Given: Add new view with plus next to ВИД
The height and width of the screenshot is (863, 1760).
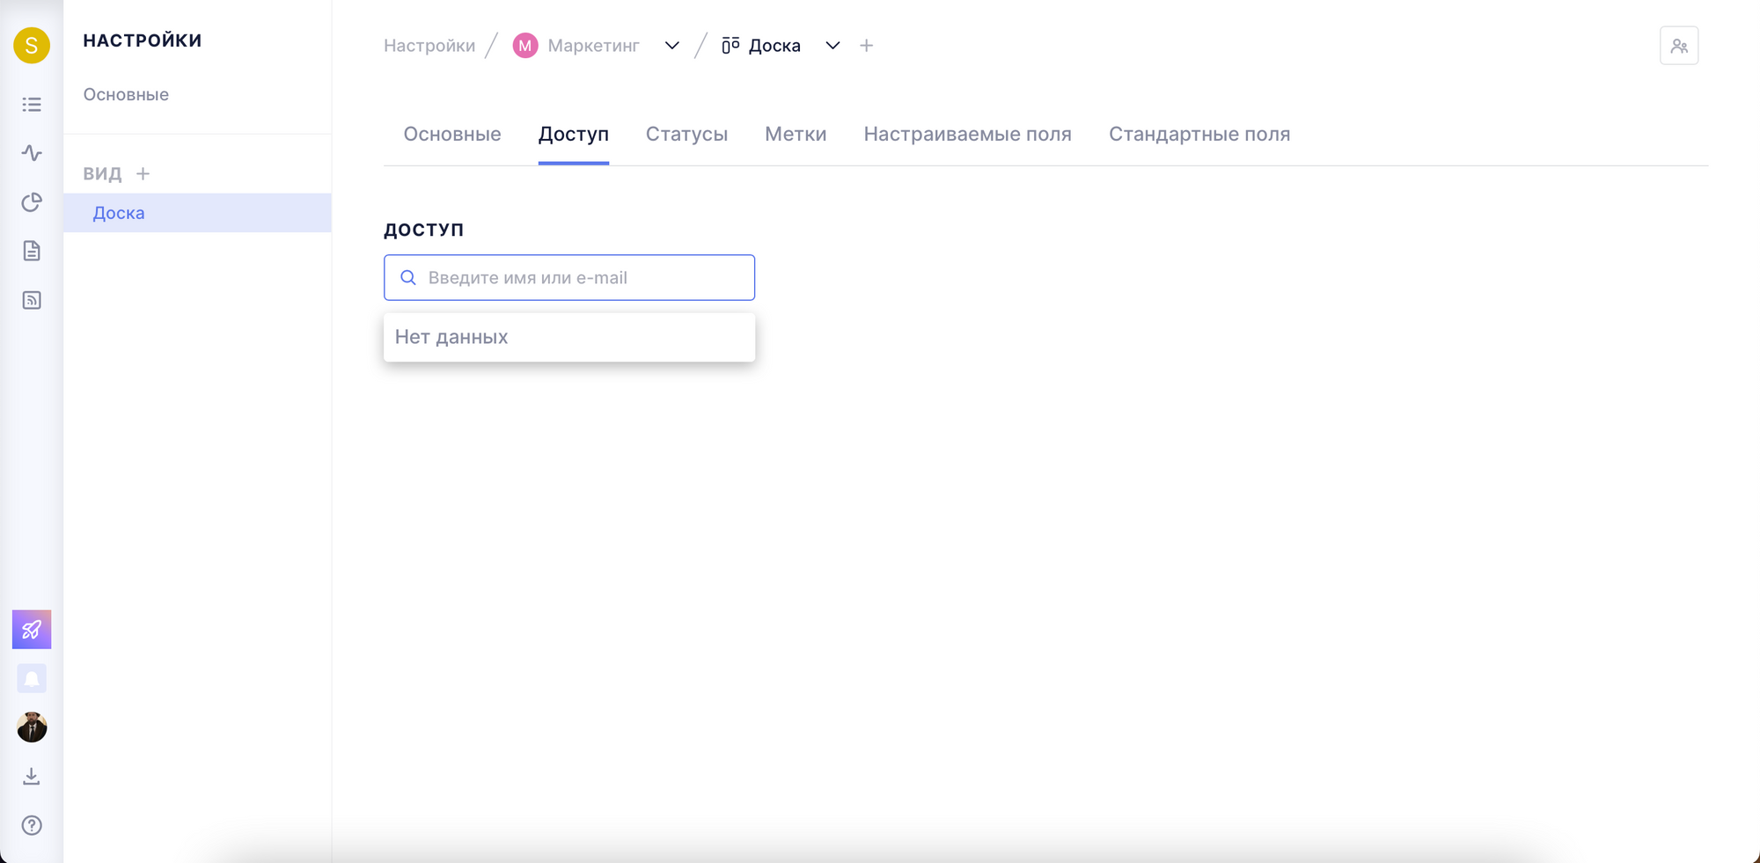Looking at the screenshot, I should click(x=143, y=174).
